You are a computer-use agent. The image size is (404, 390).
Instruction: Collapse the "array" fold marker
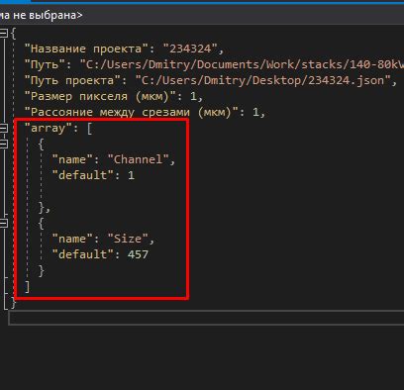click(x=3, y=128)
